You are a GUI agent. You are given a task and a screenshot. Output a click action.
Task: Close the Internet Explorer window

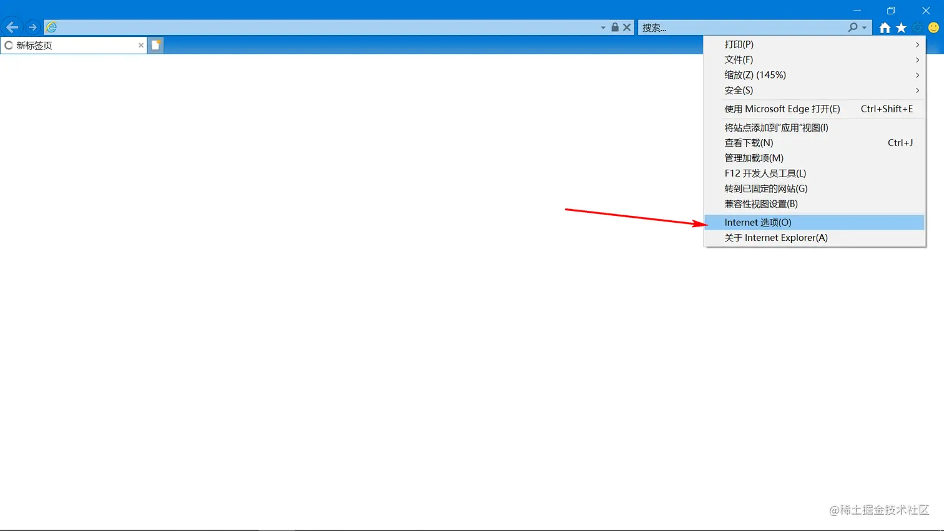926,11
